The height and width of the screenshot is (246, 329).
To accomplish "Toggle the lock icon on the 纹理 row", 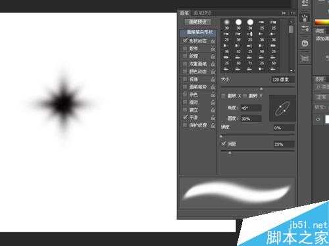I will [x=213, y=56].
